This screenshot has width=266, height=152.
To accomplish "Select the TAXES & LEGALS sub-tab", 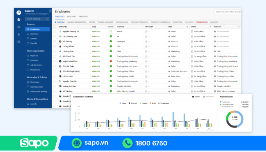I will pos(122,22).
